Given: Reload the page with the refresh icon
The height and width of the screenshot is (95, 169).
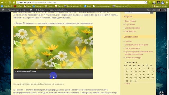Looking at the screenshot, I should point(10,2).
